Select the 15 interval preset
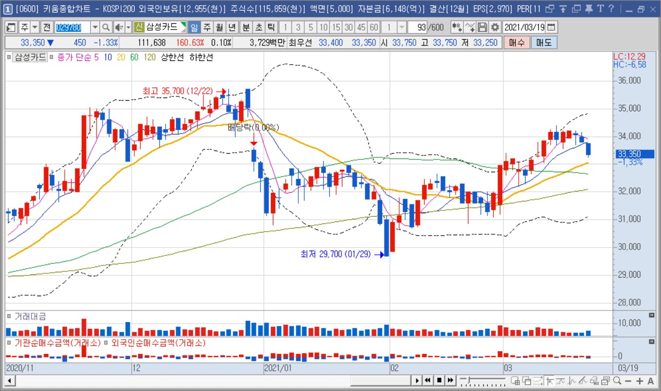 [x=336, y=27]
